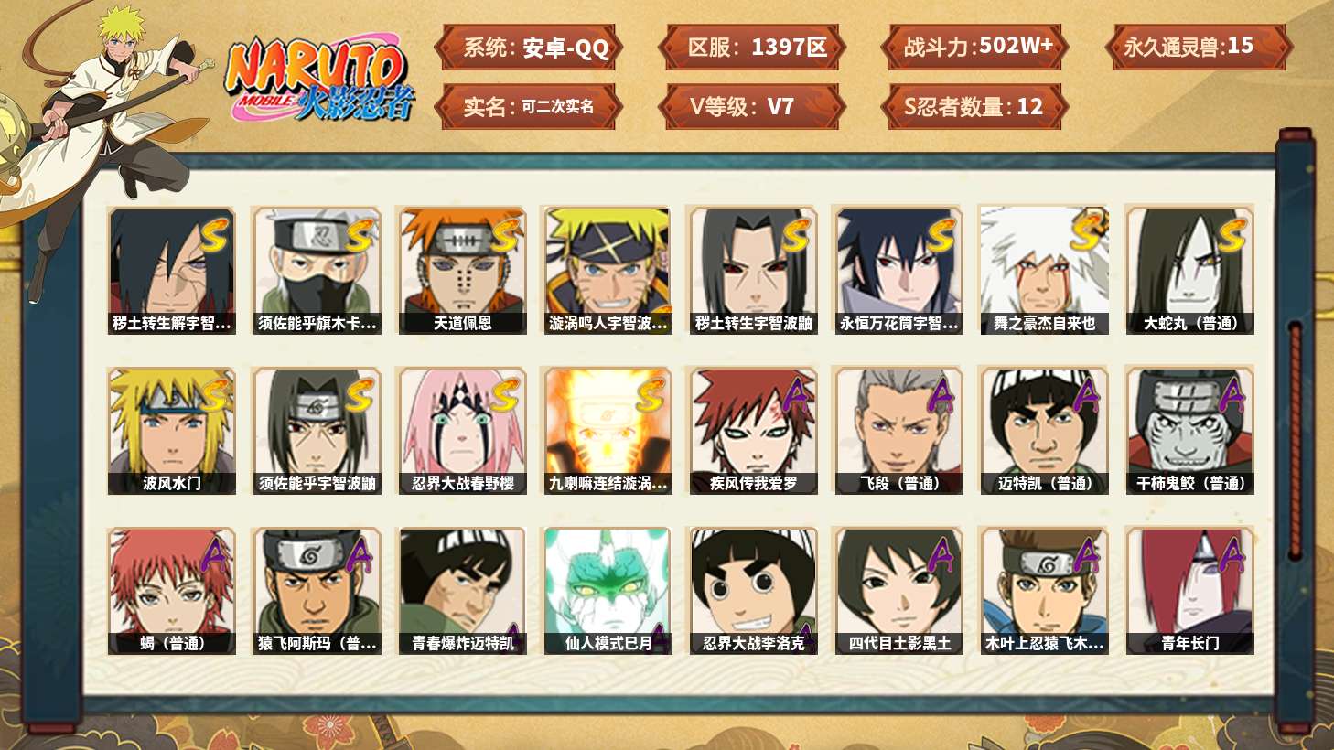This screenshot has width=1334, height=750.
Task: Click the 大蛇丸（普通）character icon
Action: pos(1189,271)
